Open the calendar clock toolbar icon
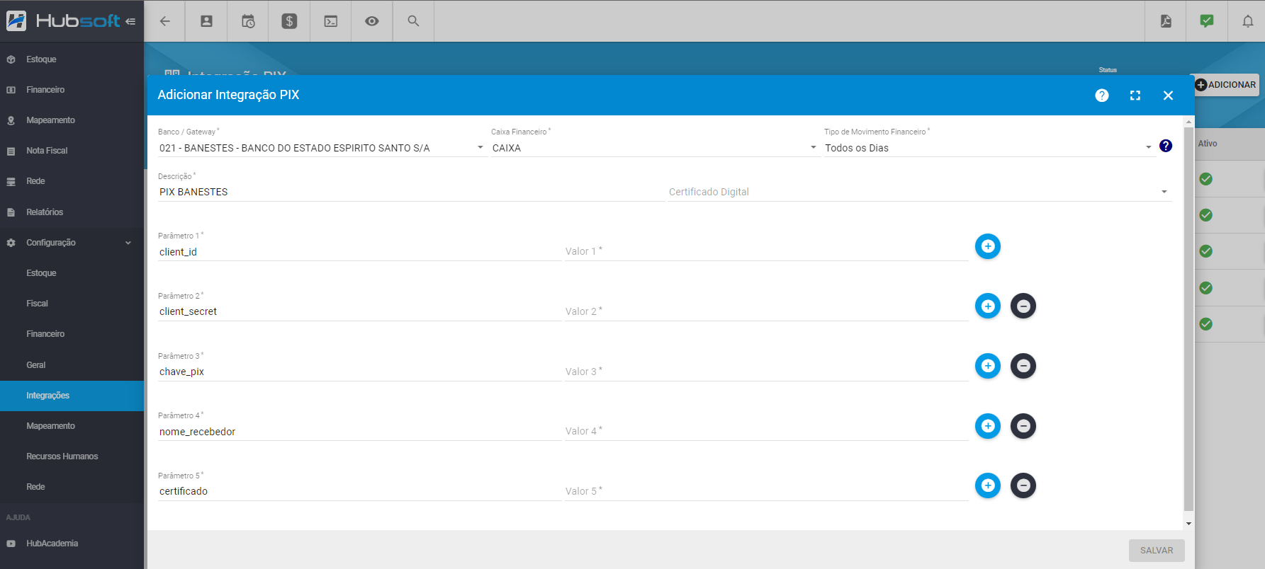 pyautogui.click(x=248, y=21)
